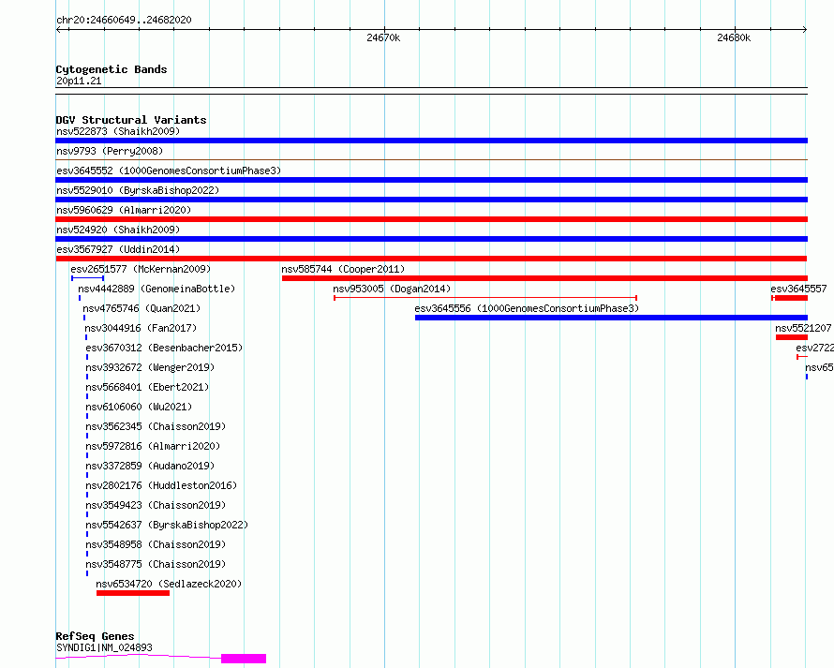The width and height of the screenshot is (834, 668).
Task: Click the nsv4442889 (GenomeinaBottle) label
Action: pyautogui.click(x=156, y=289)
